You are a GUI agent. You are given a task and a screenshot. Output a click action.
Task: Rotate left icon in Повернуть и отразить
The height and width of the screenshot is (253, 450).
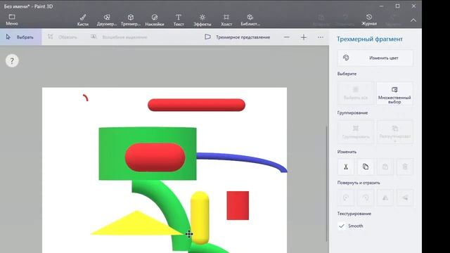click(346, 197)
